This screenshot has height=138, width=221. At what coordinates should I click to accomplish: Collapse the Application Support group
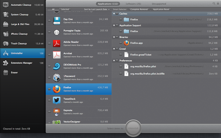coord(114,25)
